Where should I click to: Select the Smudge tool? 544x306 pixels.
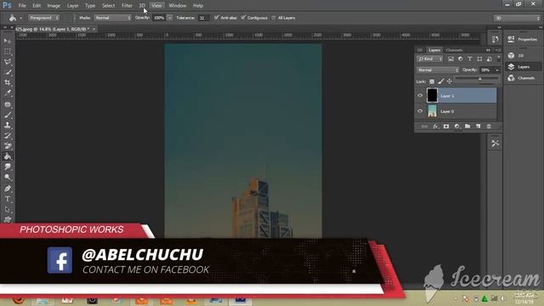(8, 167)
